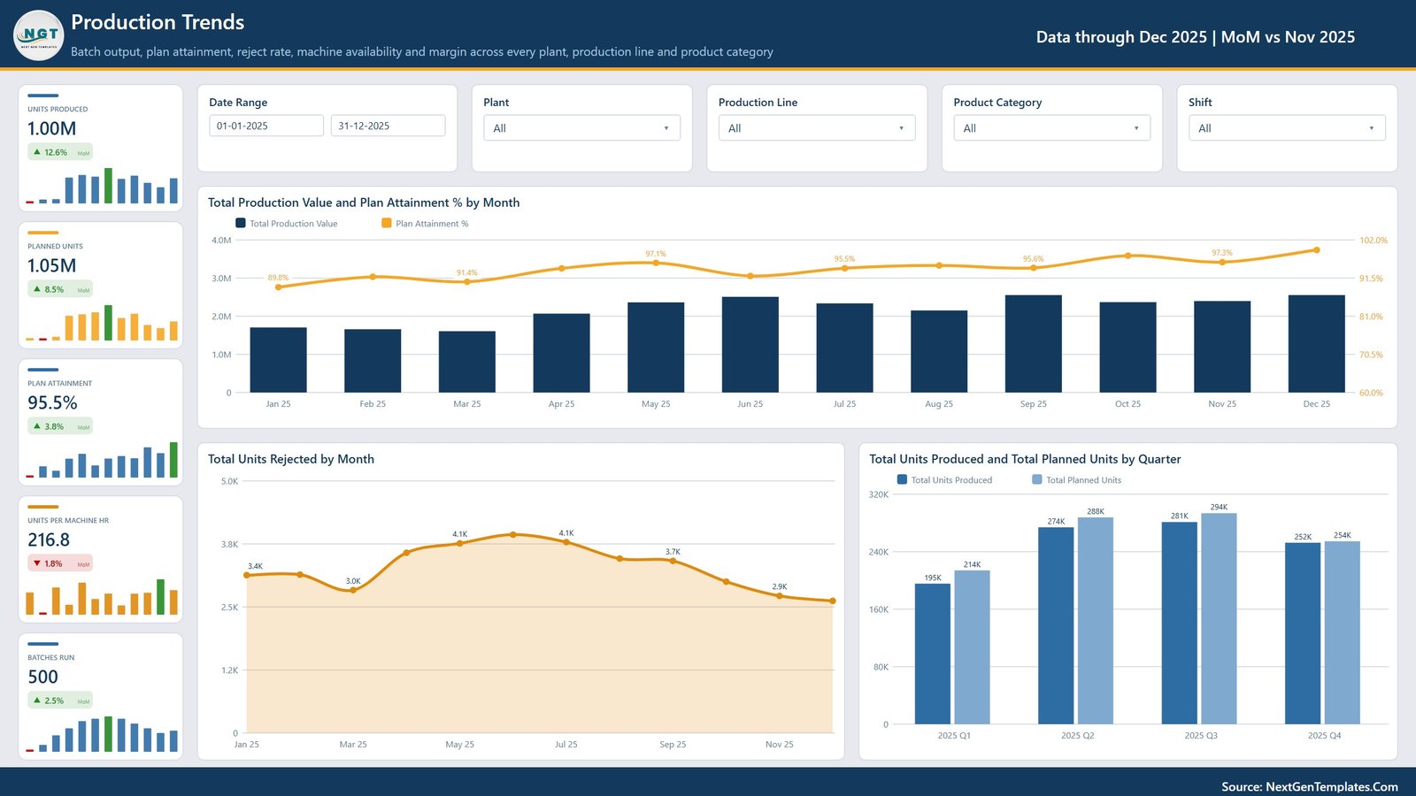Image resolution: width=1416 pixels, height=796 pixels.
Task: Click the 252K Q4 produced bar
Action: coord(1303,634)
